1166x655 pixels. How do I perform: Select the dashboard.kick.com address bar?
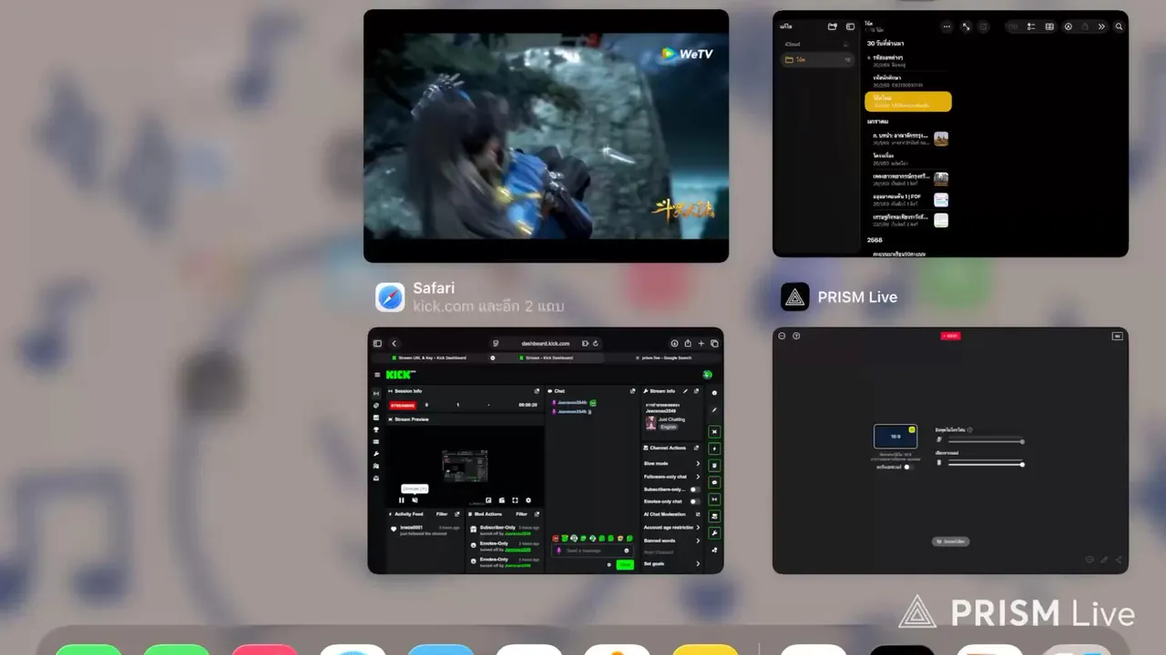[x=545, y=343]
